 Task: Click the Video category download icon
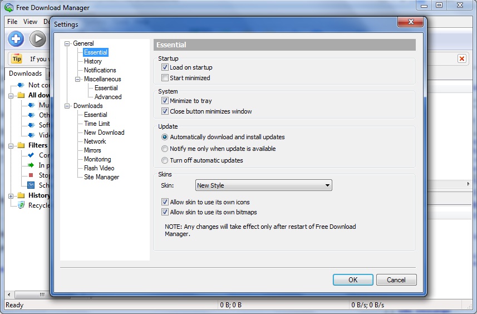pos(31,135)
